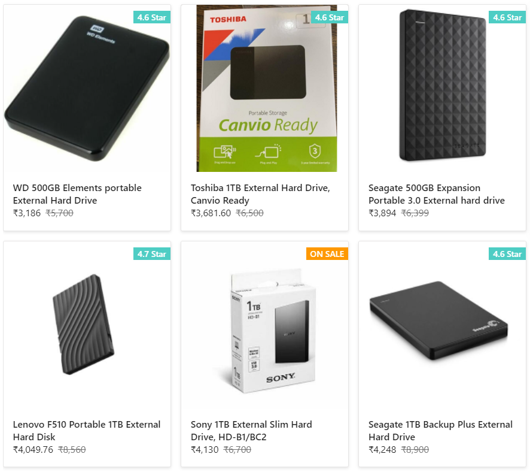Viewport: 530px width, 472px height.
Task: Open the Seagate 500GB Expansion listing title
Action: (437, 193)
